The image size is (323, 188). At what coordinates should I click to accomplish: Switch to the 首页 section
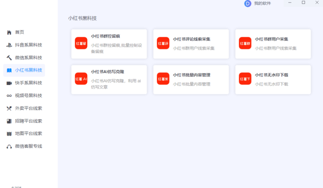pos(19,32)
